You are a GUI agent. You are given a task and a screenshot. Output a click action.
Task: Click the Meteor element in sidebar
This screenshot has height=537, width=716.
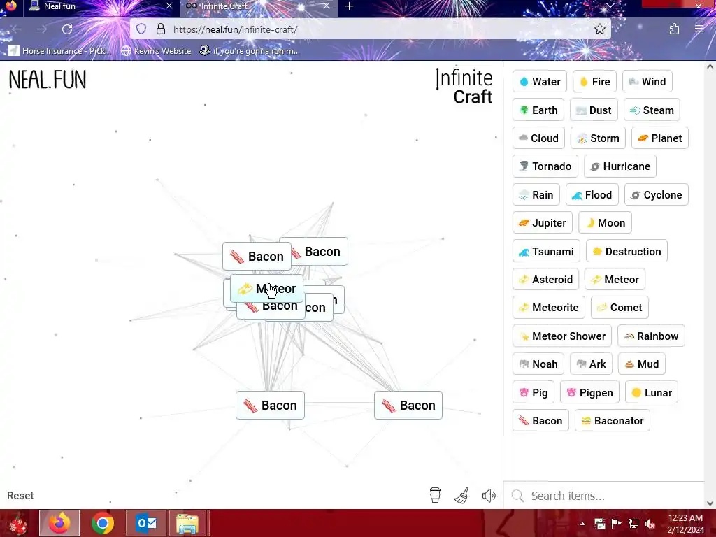[x=615, y=280]
